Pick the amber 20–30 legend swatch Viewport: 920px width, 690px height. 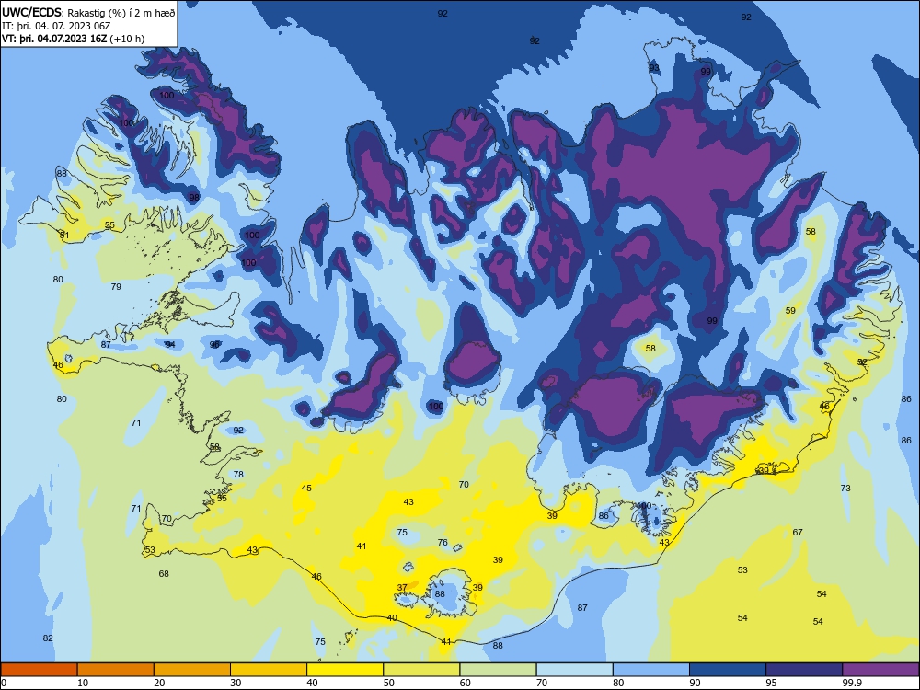(x=192, y=670)
